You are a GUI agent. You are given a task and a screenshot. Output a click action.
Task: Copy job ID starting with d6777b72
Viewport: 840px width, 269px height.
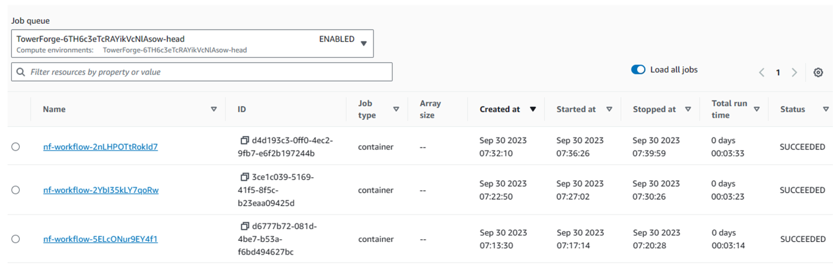tap(244, 226)
